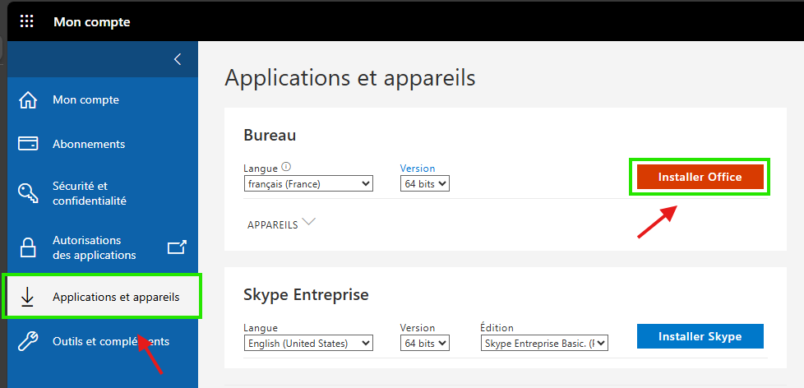This screenshot has height=388, width=804.
Task: Click the Skype Entreprise section heading
Action: coord(306,295)
